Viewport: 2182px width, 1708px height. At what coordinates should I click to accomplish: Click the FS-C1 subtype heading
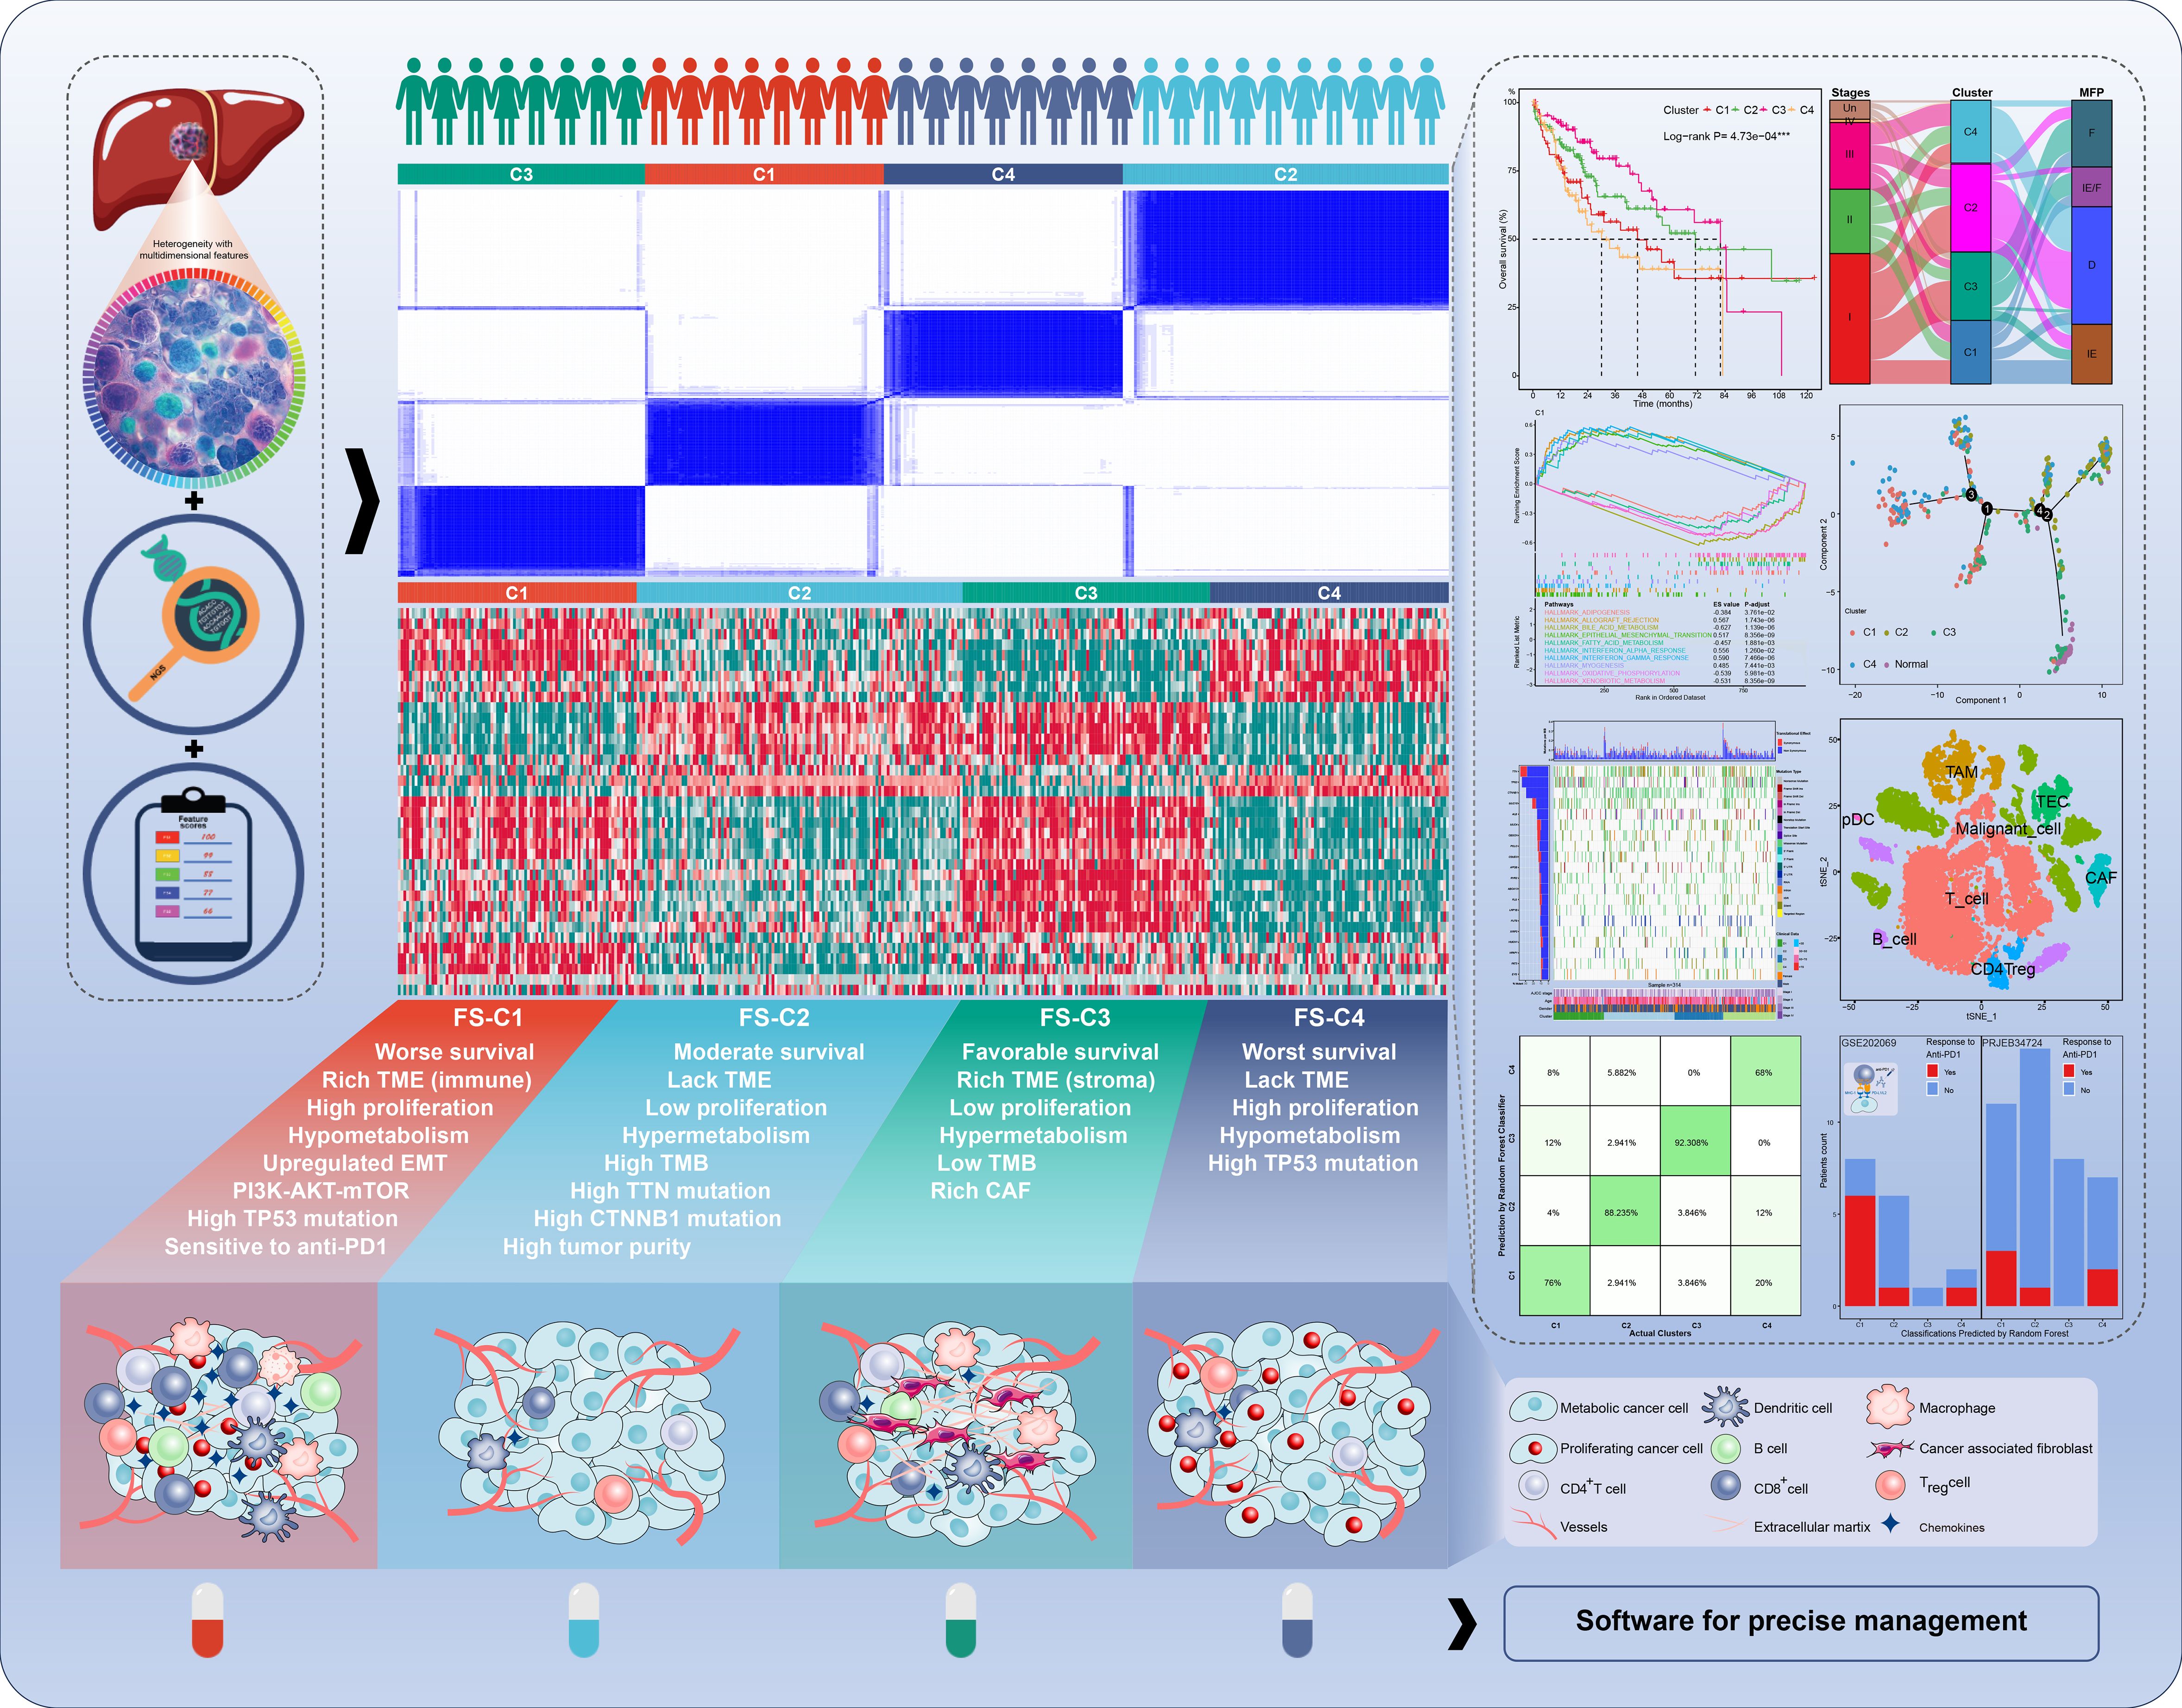[x=488, y=1018]
